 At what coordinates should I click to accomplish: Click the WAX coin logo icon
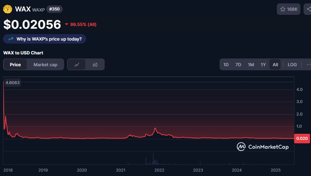pos(7,9)
